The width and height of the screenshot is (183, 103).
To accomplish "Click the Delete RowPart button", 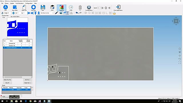I will pyautogui.click(x=7, y=80).
